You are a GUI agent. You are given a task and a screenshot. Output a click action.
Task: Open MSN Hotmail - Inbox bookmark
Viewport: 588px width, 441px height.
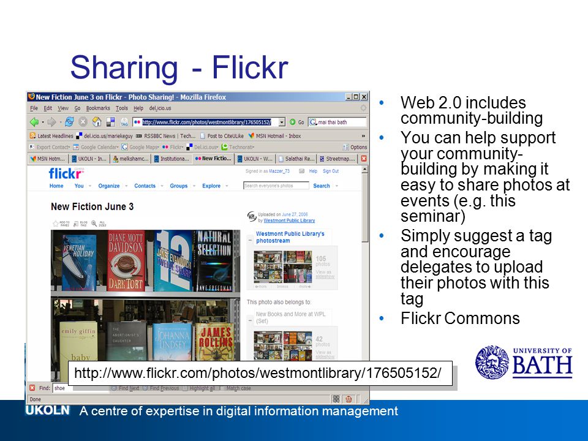(274, 136)
